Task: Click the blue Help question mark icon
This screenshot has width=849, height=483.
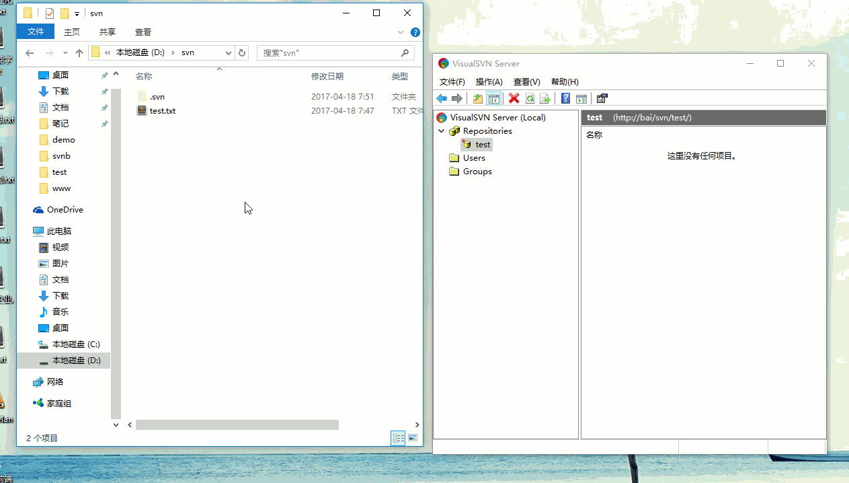Action: 566,99
